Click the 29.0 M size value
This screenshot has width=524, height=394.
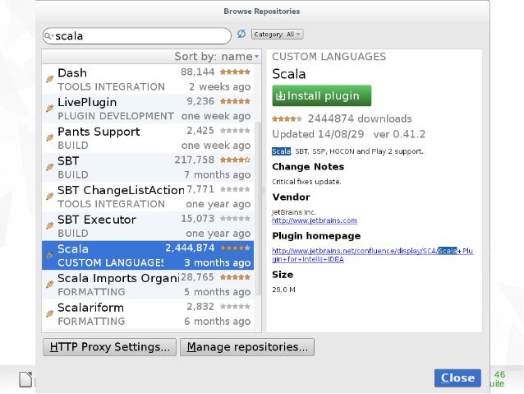point(283,290)
